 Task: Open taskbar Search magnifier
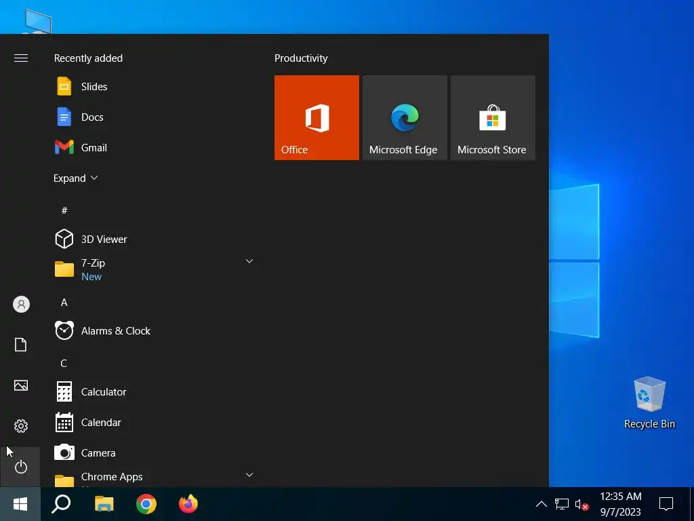61,504
